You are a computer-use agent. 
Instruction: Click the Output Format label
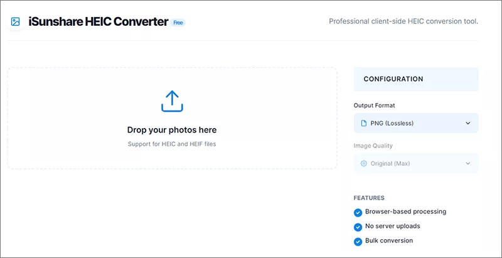pos(374,105)
